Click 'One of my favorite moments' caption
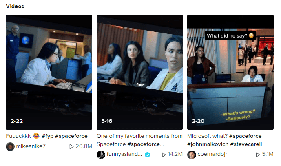 click(139, 140)
